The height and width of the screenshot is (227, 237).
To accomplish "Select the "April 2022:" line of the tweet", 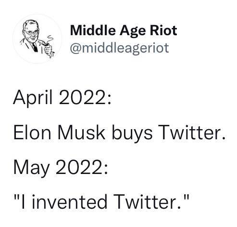I will [62, 98].
